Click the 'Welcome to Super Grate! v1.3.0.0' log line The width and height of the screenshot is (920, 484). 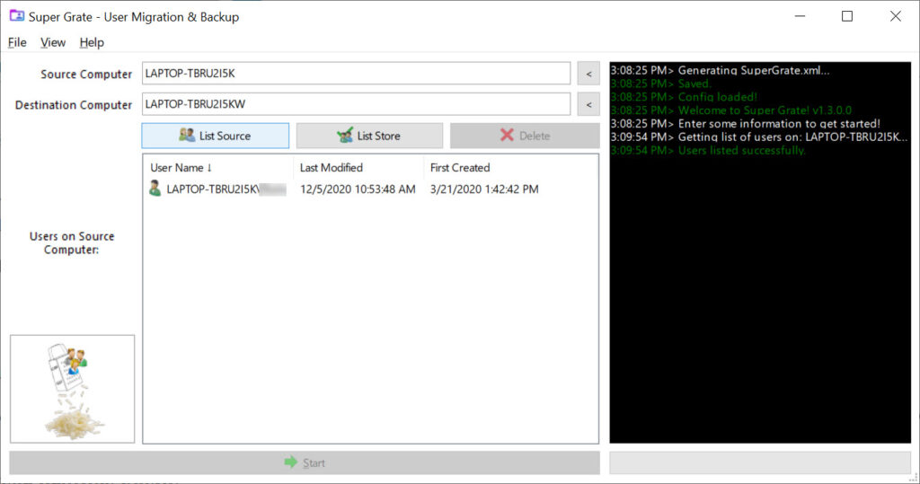730,110
